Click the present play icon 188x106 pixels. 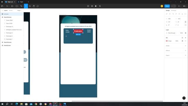click(x=179, y=6)
